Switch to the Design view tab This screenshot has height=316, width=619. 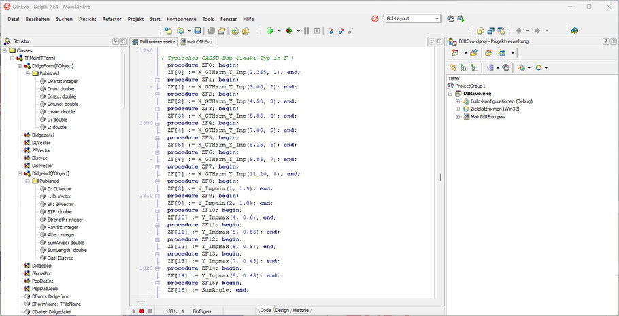pos(282,310)
